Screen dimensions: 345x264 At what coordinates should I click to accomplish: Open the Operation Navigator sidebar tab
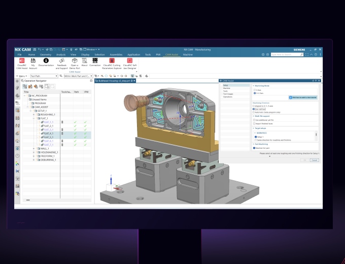point(17,103)
